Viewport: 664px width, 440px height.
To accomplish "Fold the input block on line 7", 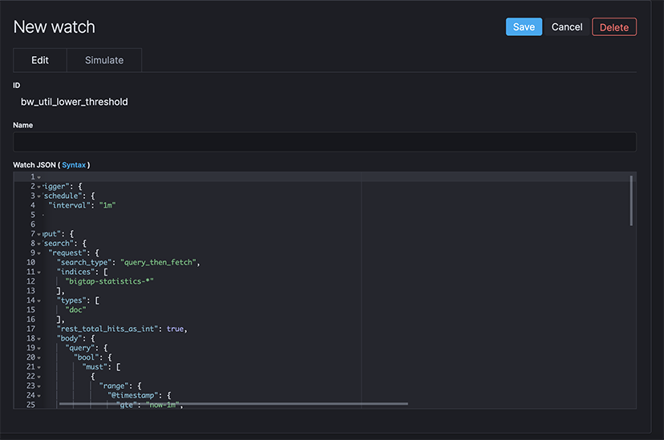I will coord(39,234).
